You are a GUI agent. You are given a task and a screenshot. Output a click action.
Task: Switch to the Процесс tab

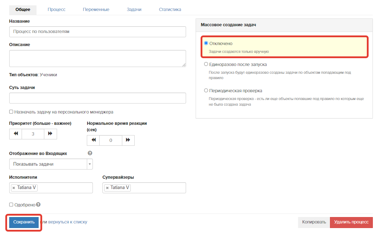point(56,10)
